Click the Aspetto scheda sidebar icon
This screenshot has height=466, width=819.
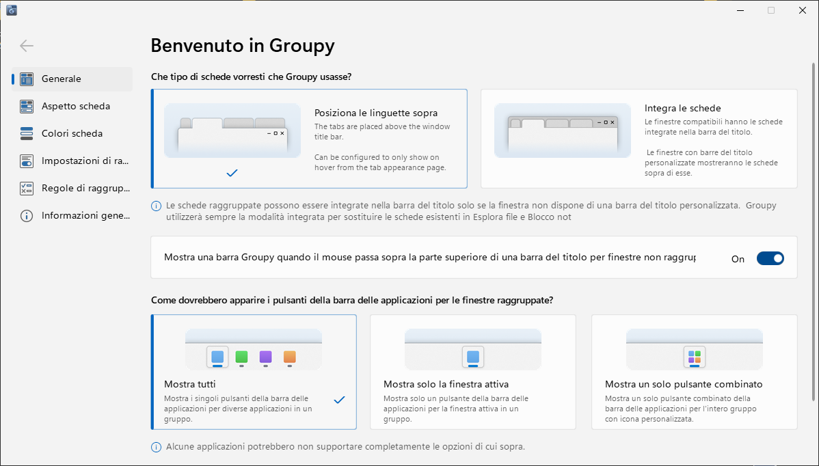click(27, 107)
